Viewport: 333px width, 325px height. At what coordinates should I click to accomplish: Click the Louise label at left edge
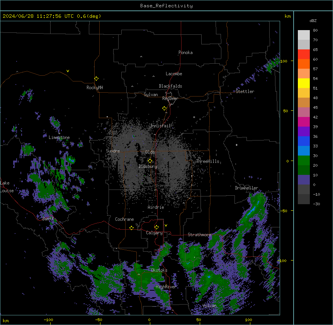[7, 191]
